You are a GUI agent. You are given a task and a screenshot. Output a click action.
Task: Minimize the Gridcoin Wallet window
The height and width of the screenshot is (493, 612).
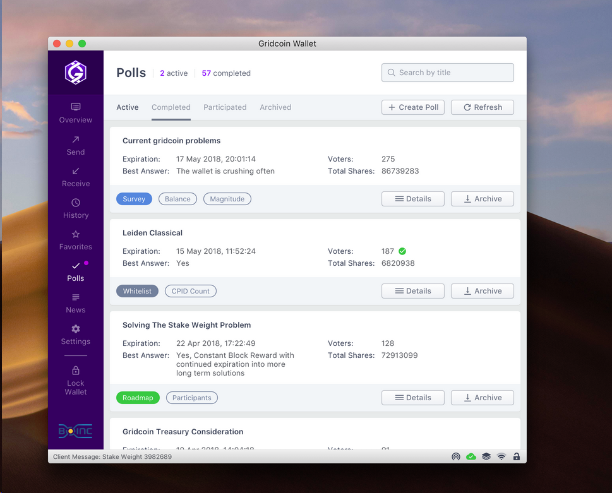click(69, 44)
